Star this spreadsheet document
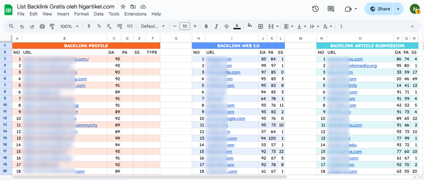The image size is (424, 180). pyautogui.click(x=123, y=7)
